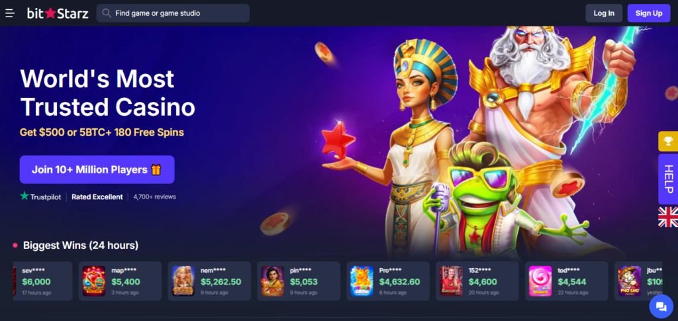Click the search magnifier icon
The height and width of the screenshot is (321, 678).
[x=107, y=13]
